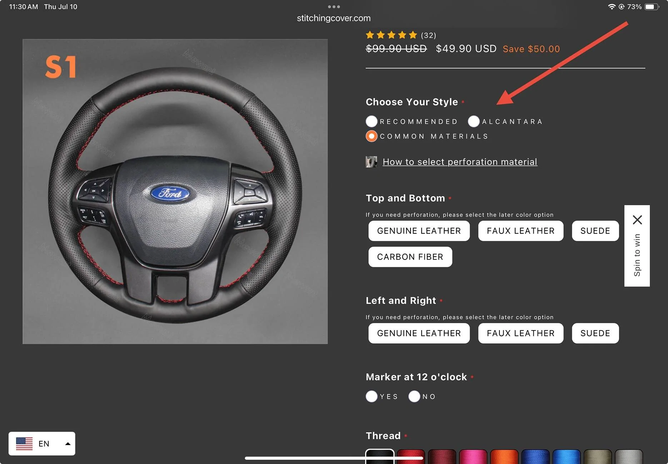
Task: Pick the dark maroon thread color swatch
Action: click(442, 457)
